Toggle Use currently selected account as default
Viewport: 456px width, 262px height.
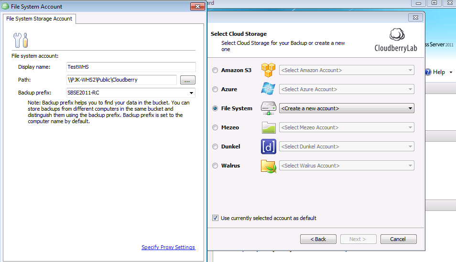[215, 218]
